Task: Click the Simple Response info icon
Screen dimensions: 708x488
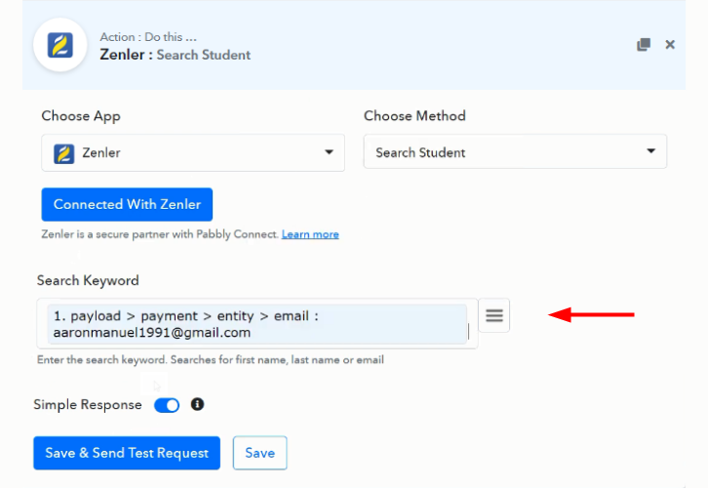Action: coord(197,404)
